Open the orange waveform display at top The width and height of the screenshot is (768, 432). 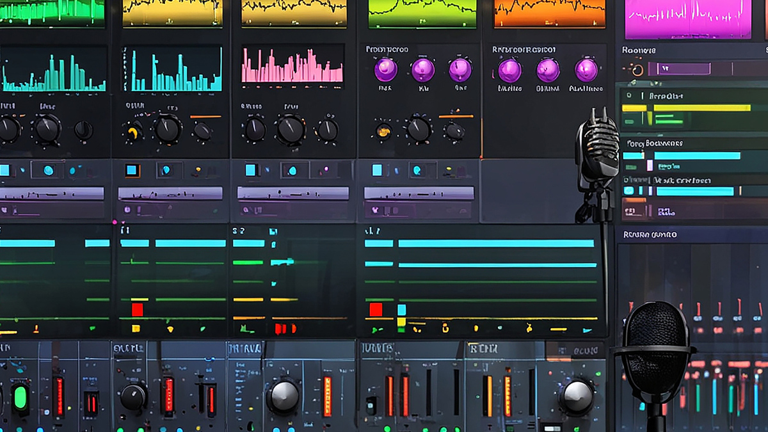(549, 13)
